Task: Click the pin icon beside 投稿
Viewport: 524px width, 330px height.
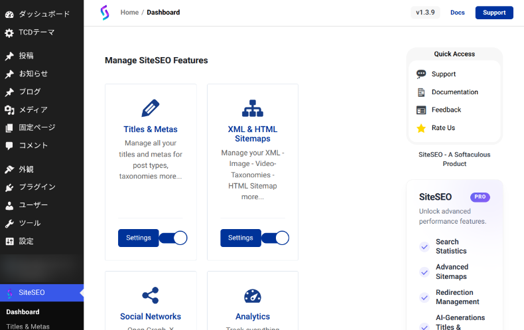Action: pyautogui.click(x=9, y=56)
